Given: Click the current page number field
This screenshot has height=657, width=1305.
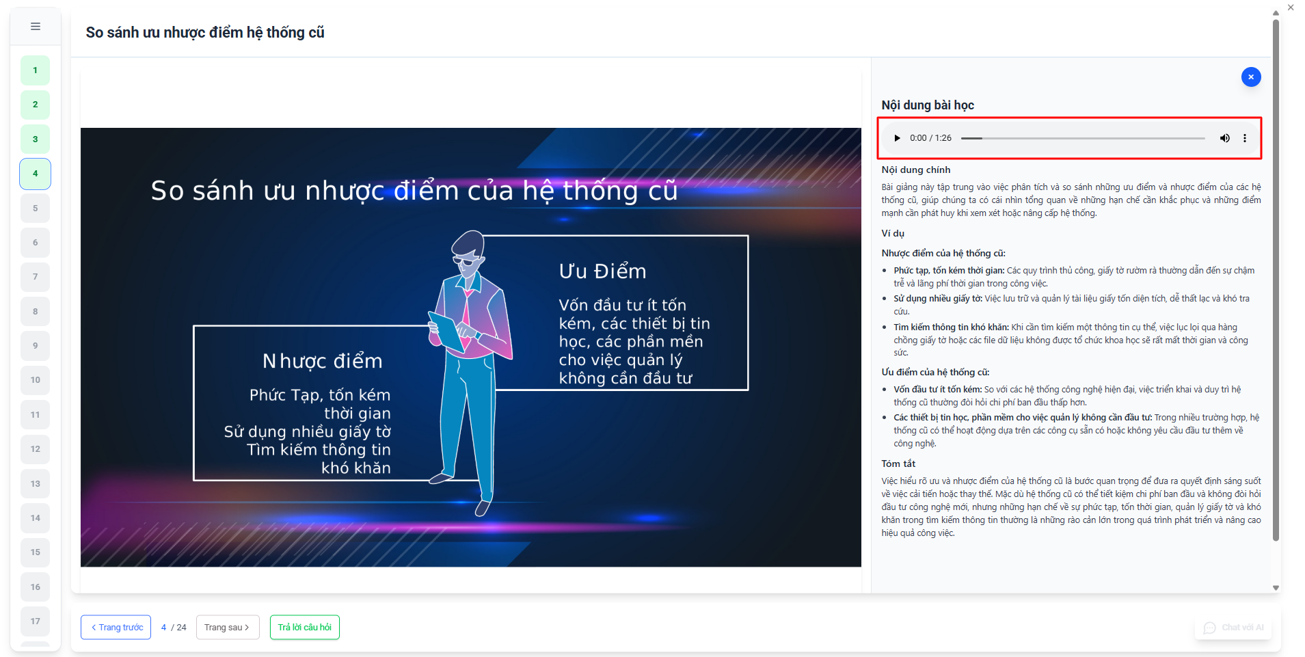Looking at the screenshot, I should [x=164, y=628].
